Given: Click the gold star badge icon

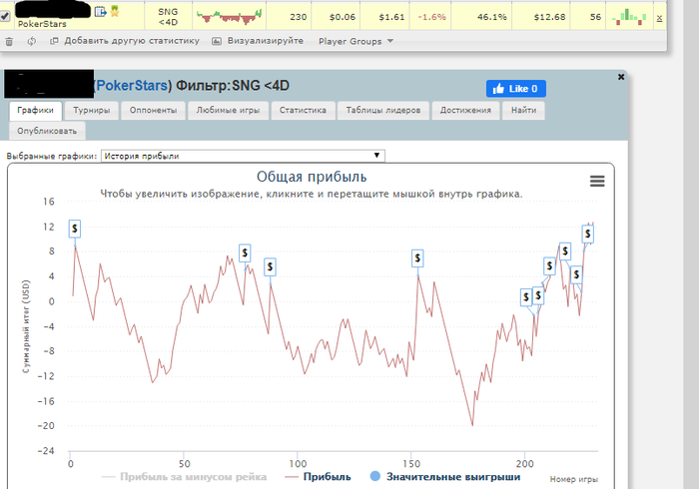Looking at the screenshot, I should pos(115,11).
